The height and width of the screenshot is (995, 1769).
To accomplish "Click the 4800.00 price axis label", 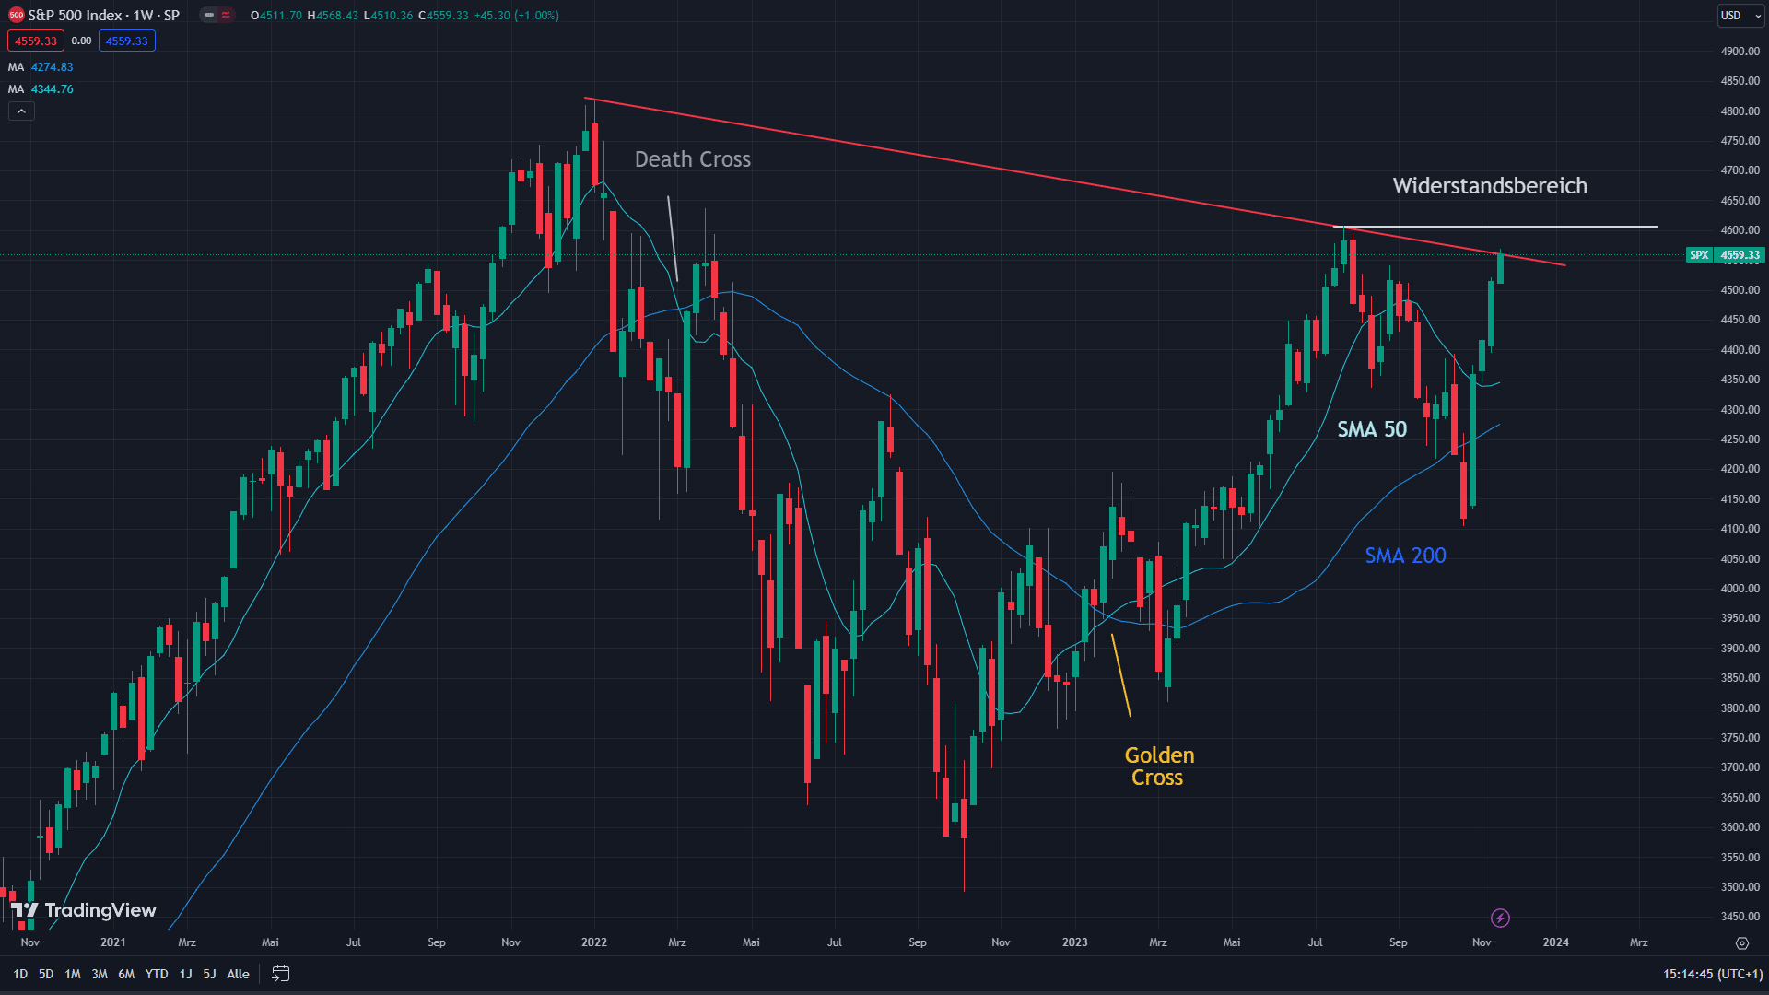I will tap(1740, 111).
